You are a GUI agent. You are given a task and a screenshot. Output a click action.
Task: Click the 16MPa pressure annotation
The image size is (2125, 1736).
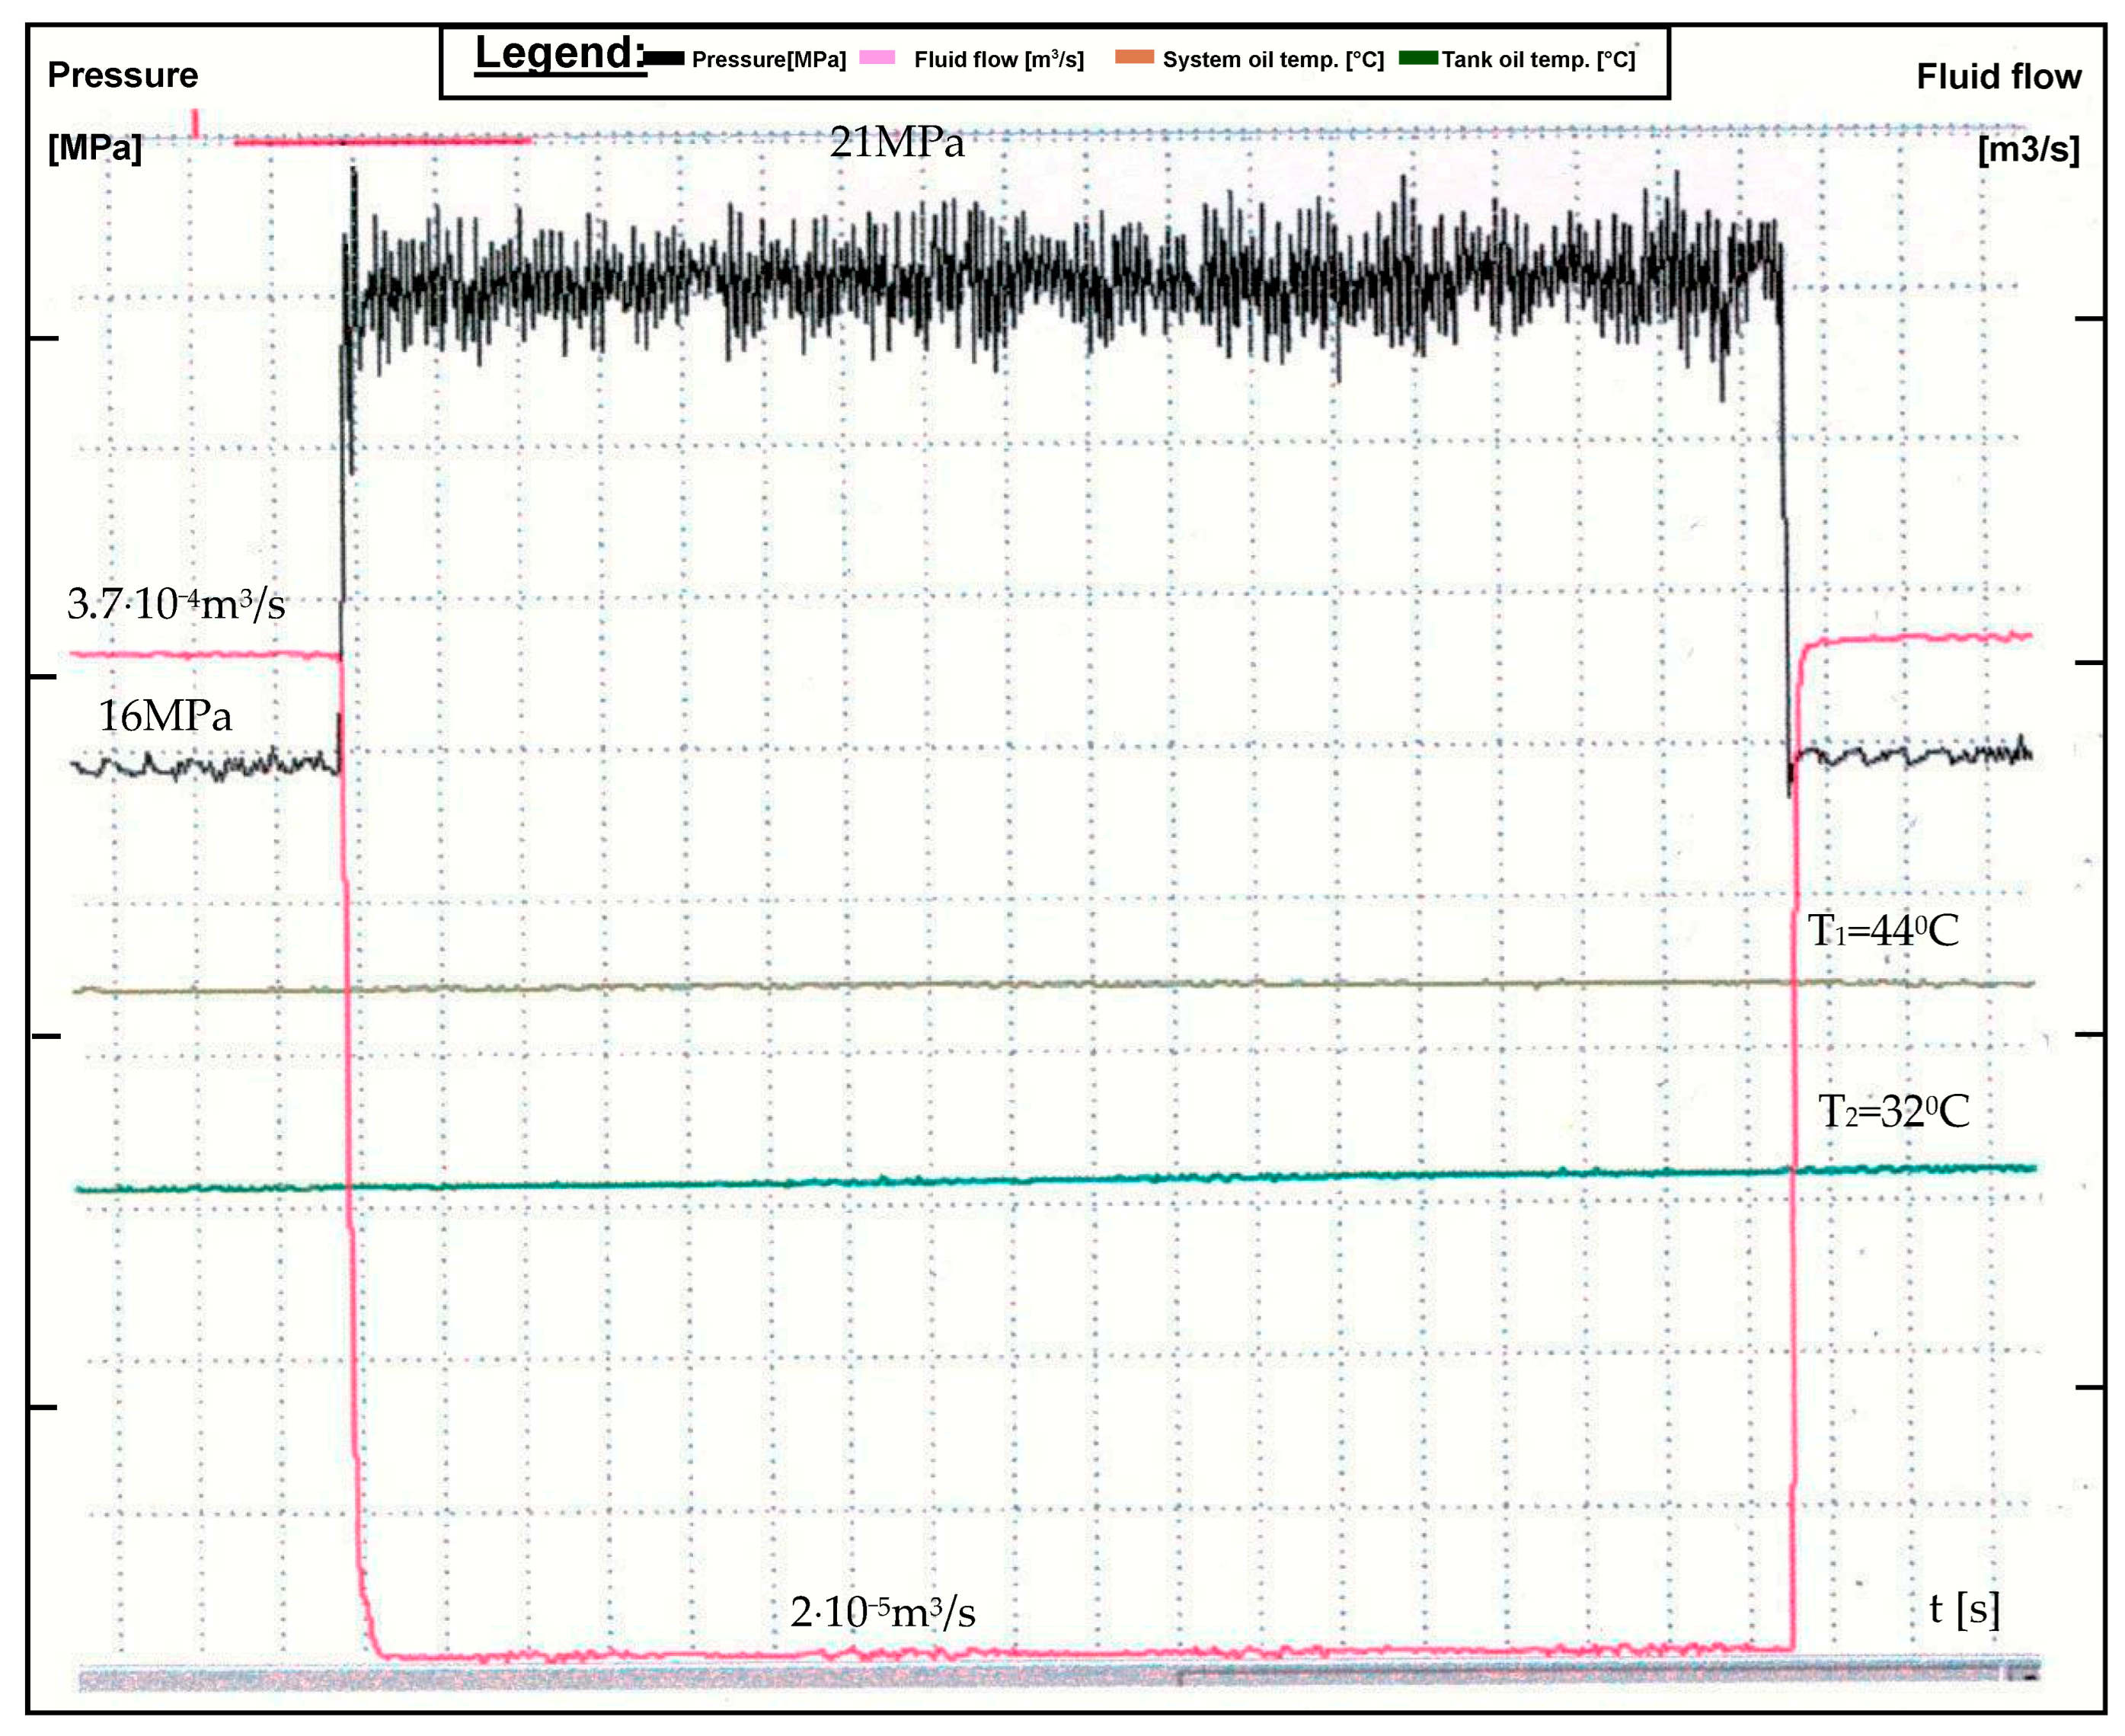(165, 716)
